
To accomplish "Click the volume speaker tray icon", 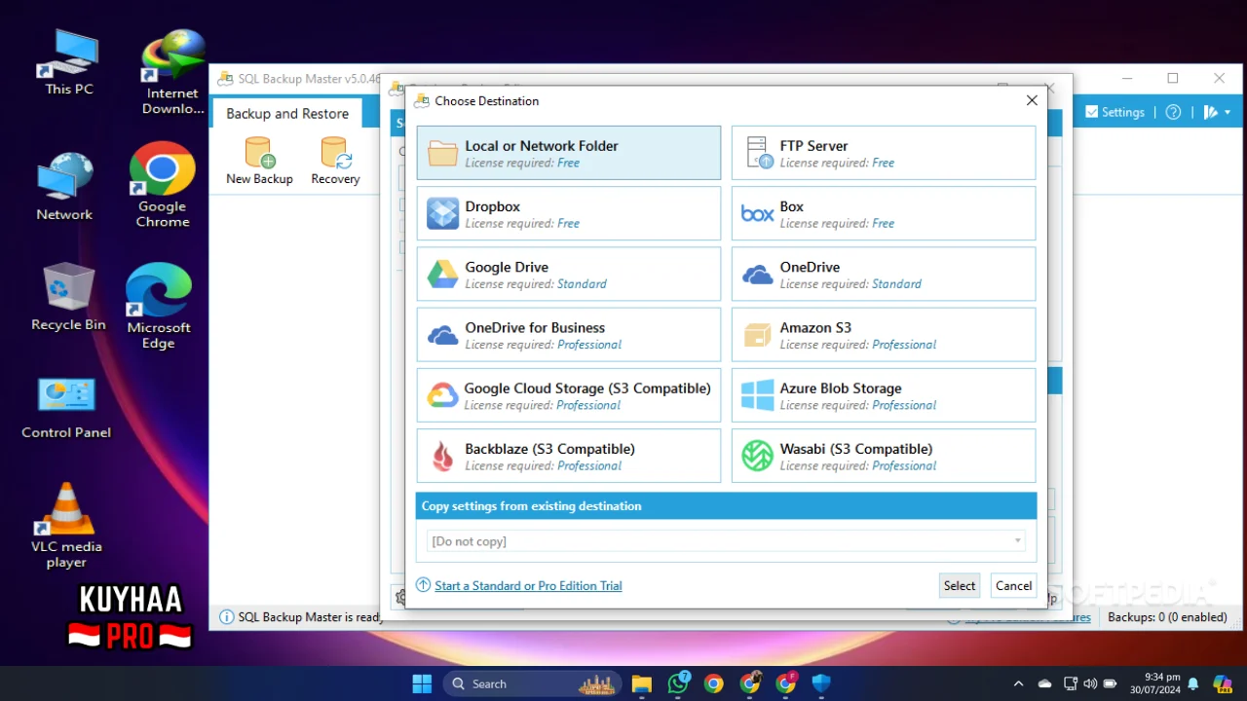I will coord(1090,683).
